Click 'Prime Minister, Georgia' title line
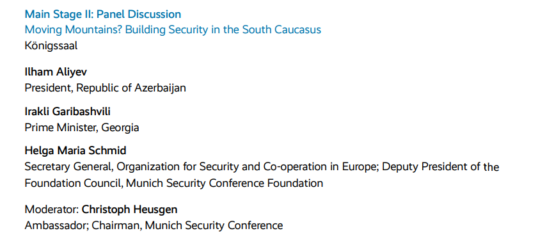This screenshot has width=538, height=247. [x=82, y=127]
